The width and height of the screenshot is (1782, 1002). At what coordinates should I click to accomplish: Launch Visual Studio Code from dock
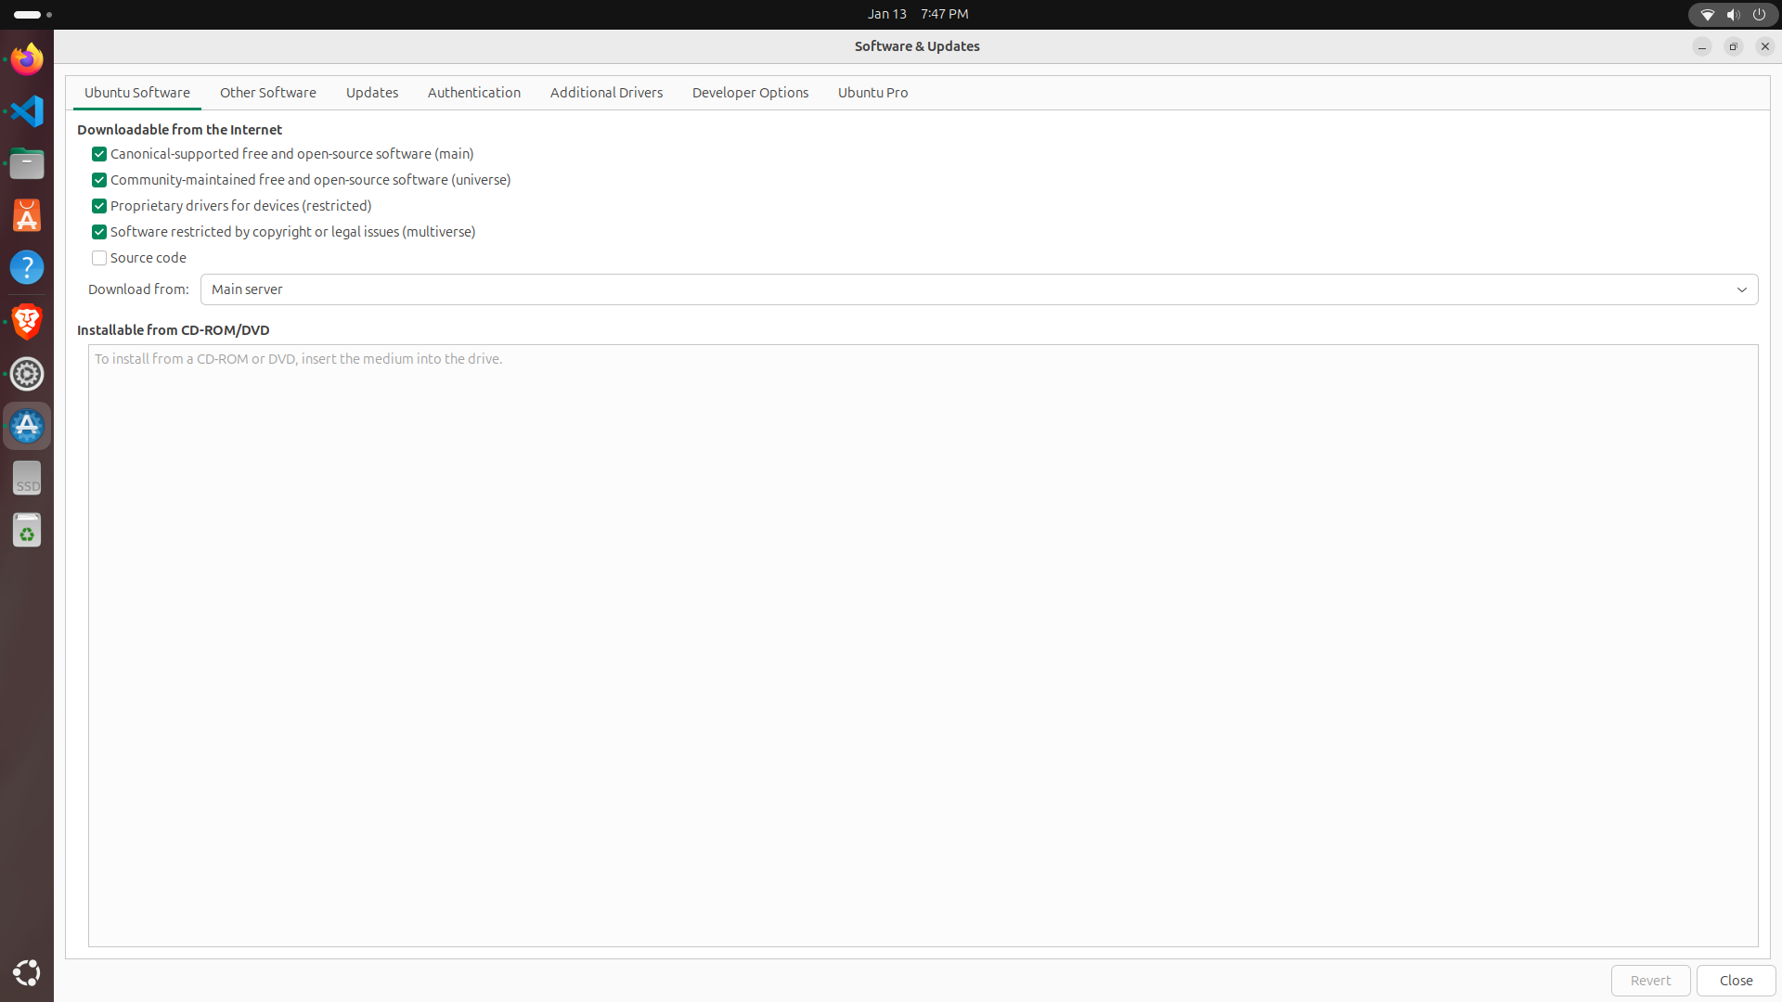(x=27, y=111)
